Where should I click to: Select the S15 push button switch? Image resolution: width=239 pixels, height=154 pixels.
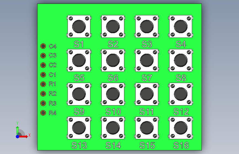click(147, 128)
